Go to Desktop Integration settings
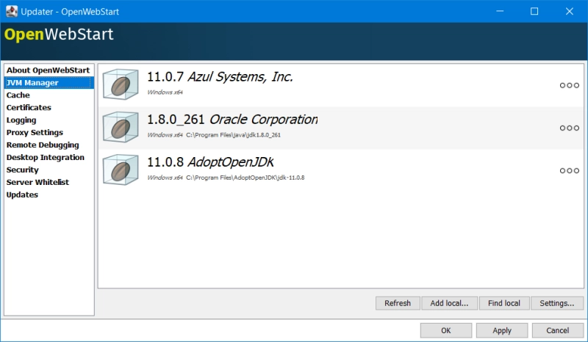The height and width of the screenshot is (342, 588). point(49,157)
